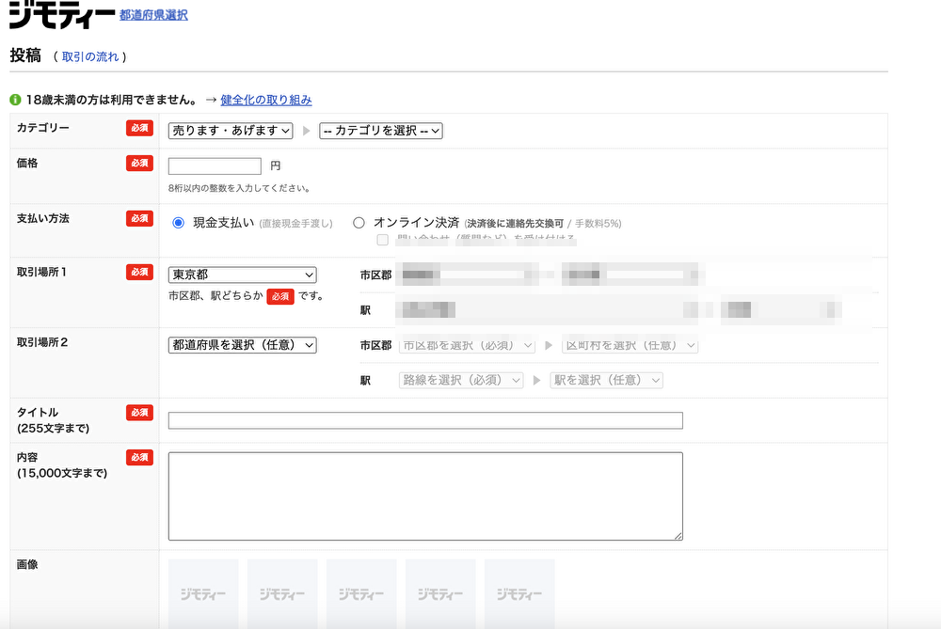The height and width of the screenshot is (629, 941).
Task: Open the 駅を選択（任意） dropdown in 取引場所2
Action: pyautogui.click(x=607, y=380)
